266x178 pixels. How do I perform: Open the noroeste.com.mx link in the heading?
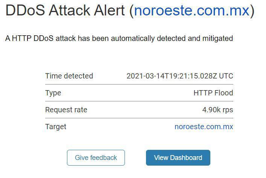(x=192, y=11)
